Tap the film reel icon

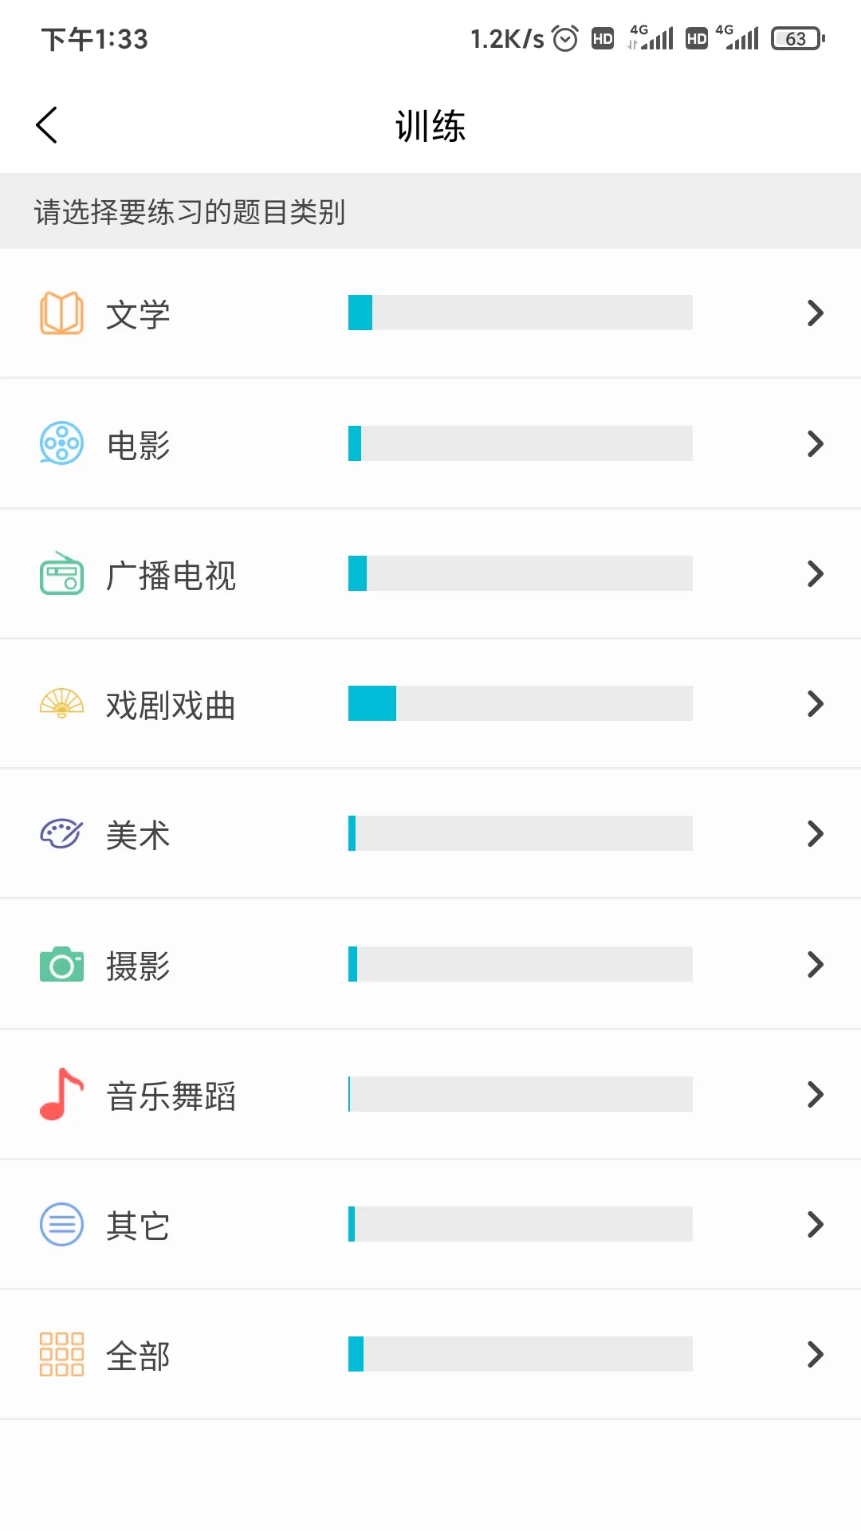(61, 443)
